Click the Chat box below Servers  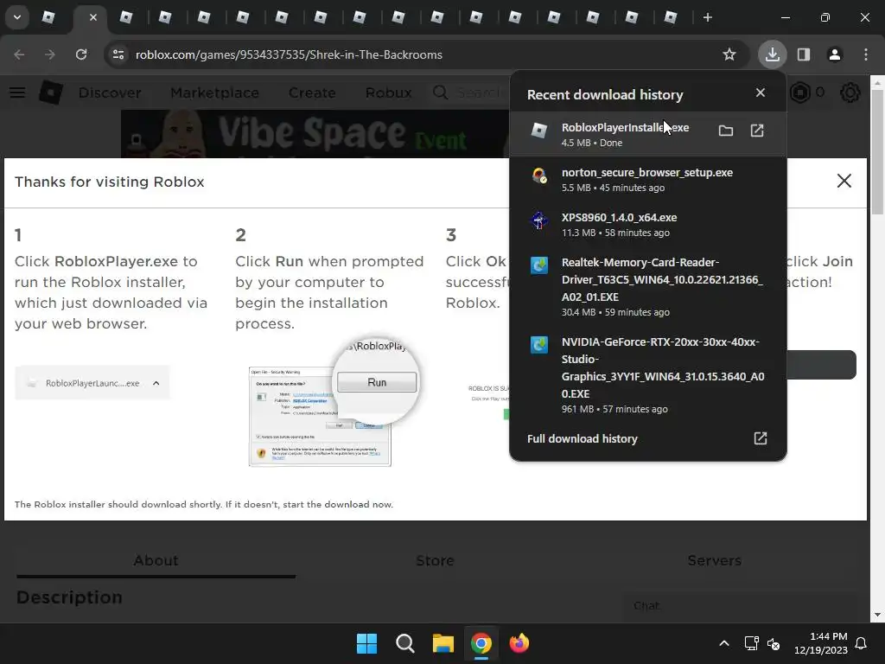(x=738, y=606)
